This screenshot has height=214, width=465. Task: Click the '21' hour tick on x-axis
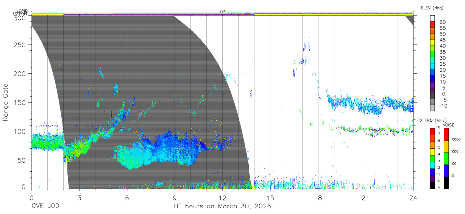coord(365,197)
